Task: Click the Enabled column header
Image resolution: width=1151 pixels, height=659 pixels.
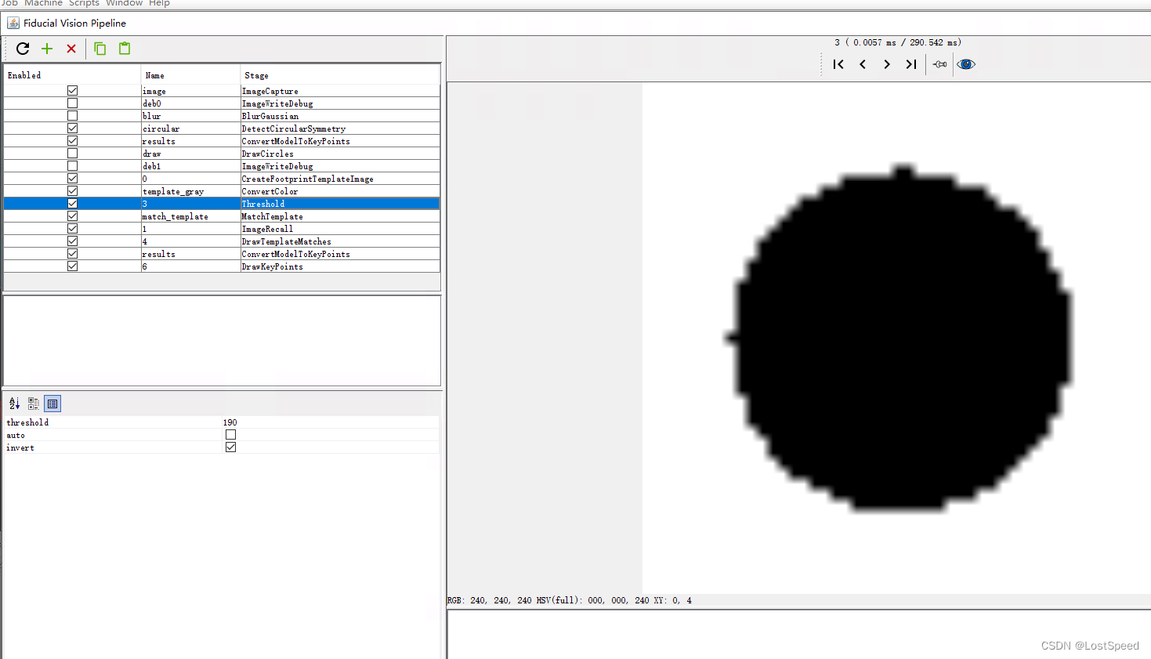Action: pos(72,75)
